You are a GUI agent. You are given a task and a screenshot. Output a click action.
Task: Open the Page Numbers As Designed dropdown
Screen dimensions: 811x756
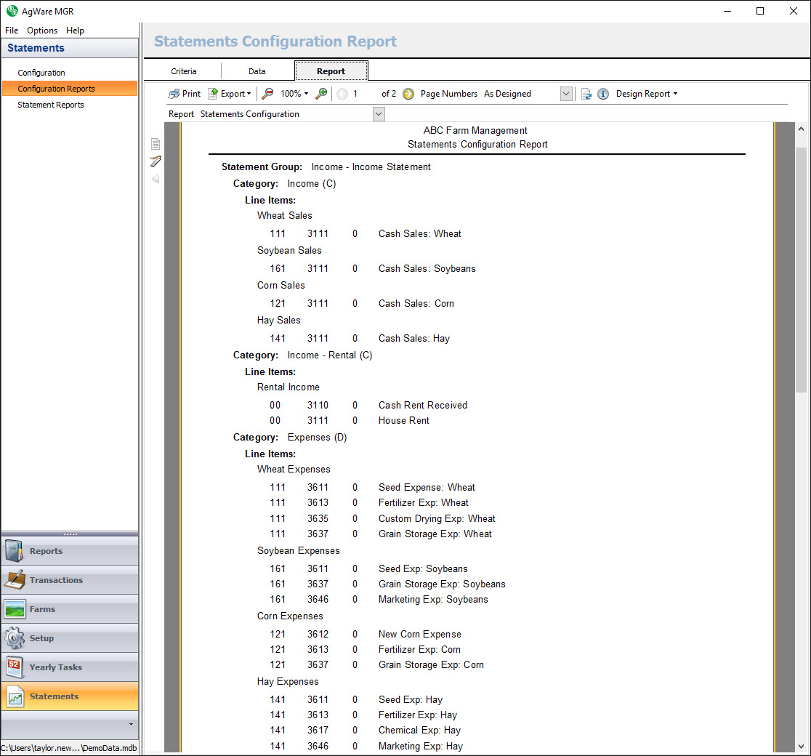pos(566,94)
